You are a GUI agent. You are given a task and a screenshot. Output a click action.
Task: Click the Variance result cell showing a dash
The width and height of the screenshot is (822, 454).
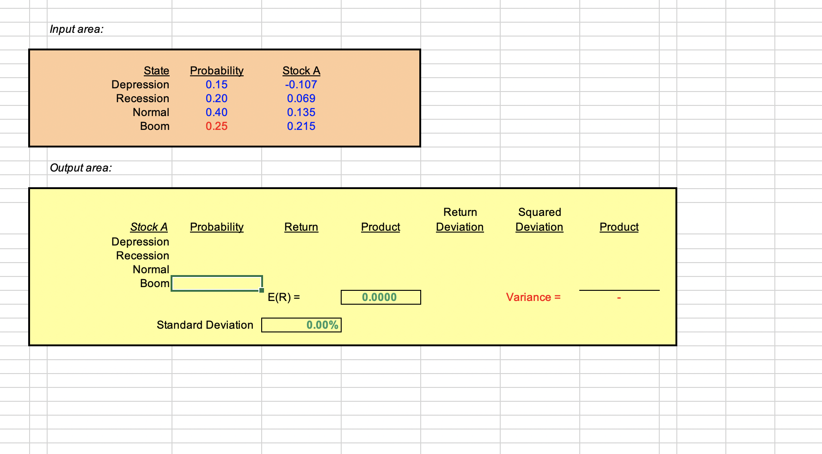[x=620, y=297]
